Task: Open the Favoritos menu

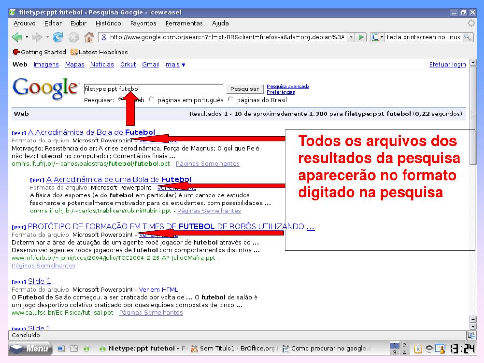Action: 143,23
